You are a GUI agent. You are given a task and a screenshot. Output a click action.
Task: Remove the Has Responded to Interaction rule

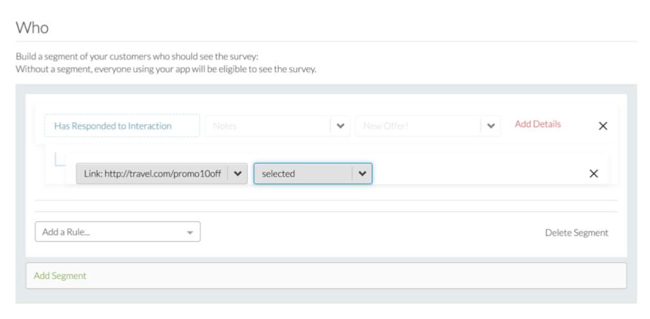click(603, 126)
